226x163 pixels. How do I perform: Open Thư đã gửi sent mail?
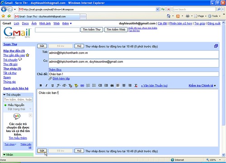pyautogui.click(x=10, y=64)
